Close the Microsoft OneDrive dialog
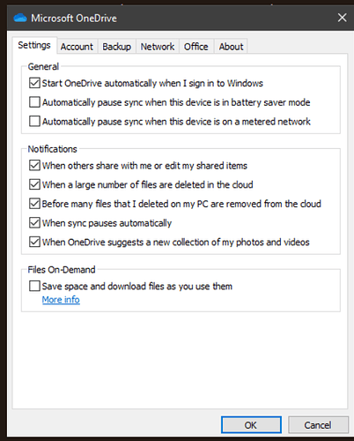354x441 pixels. tap(342, 18)
